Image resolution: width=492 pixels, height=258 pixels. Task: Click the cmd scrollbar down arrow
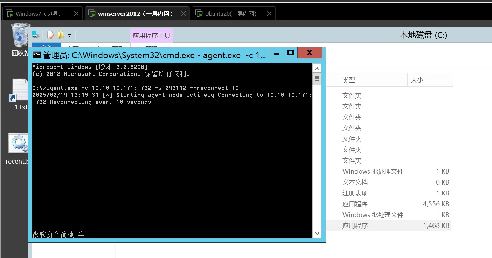click(x=317, y=233)
